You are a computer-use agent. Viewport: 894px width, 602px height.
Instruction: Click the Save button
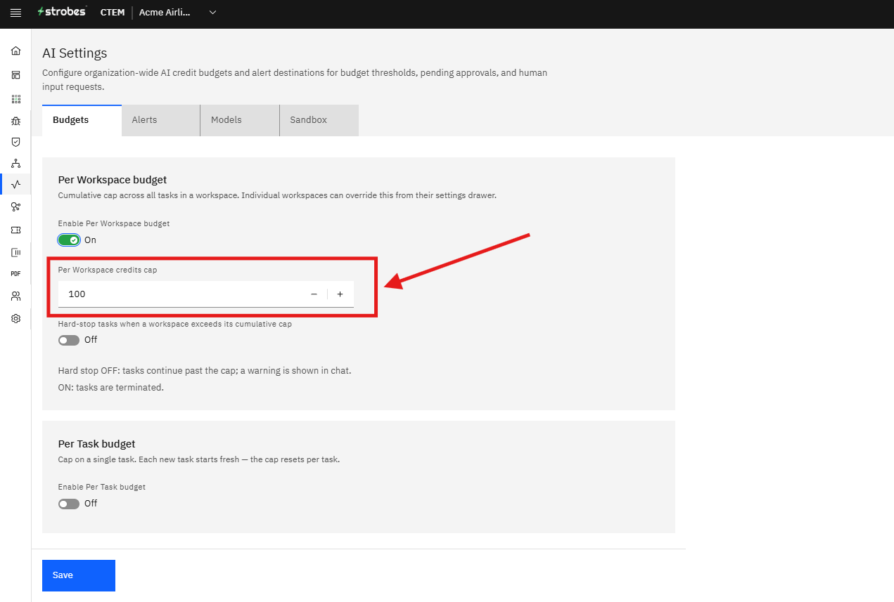(79, 575)
